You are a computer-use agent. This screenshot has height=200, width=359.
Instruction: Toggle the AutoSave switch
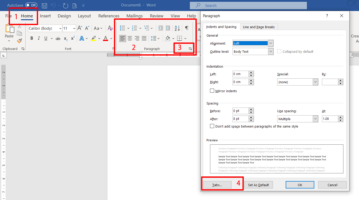31,5
